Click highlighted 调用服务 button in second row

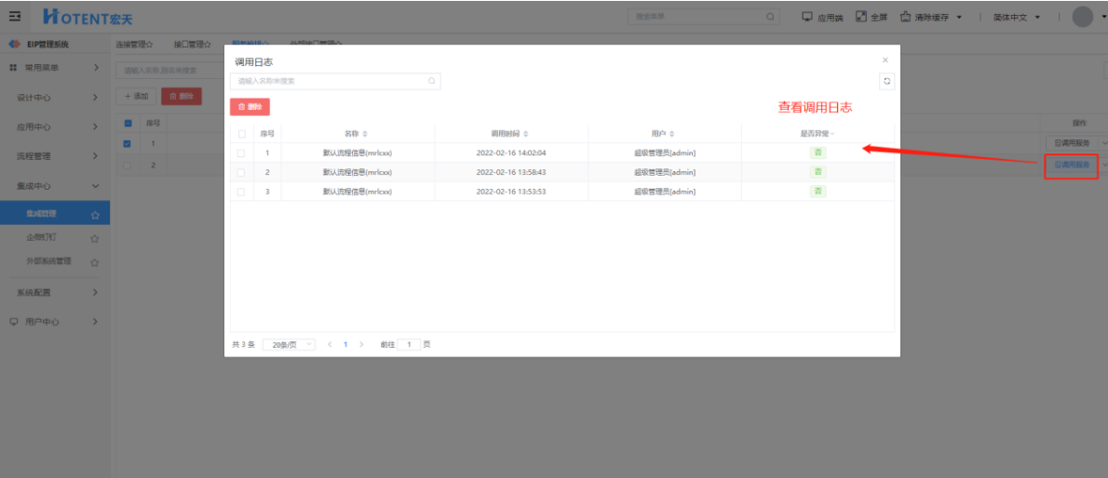click(1072, 166)
